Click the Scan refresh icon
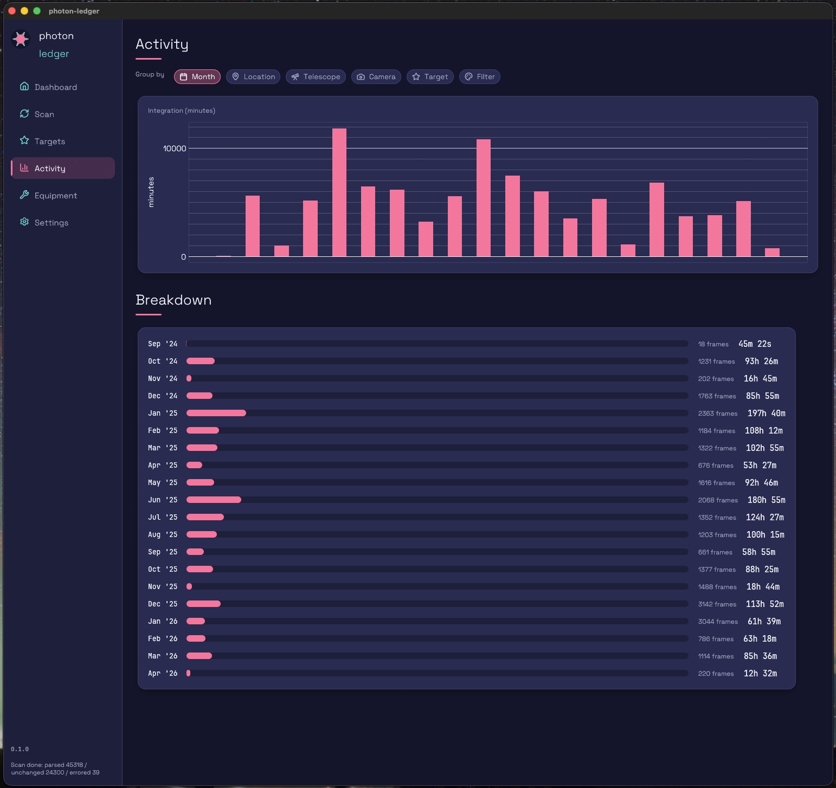 click(24, 113)
